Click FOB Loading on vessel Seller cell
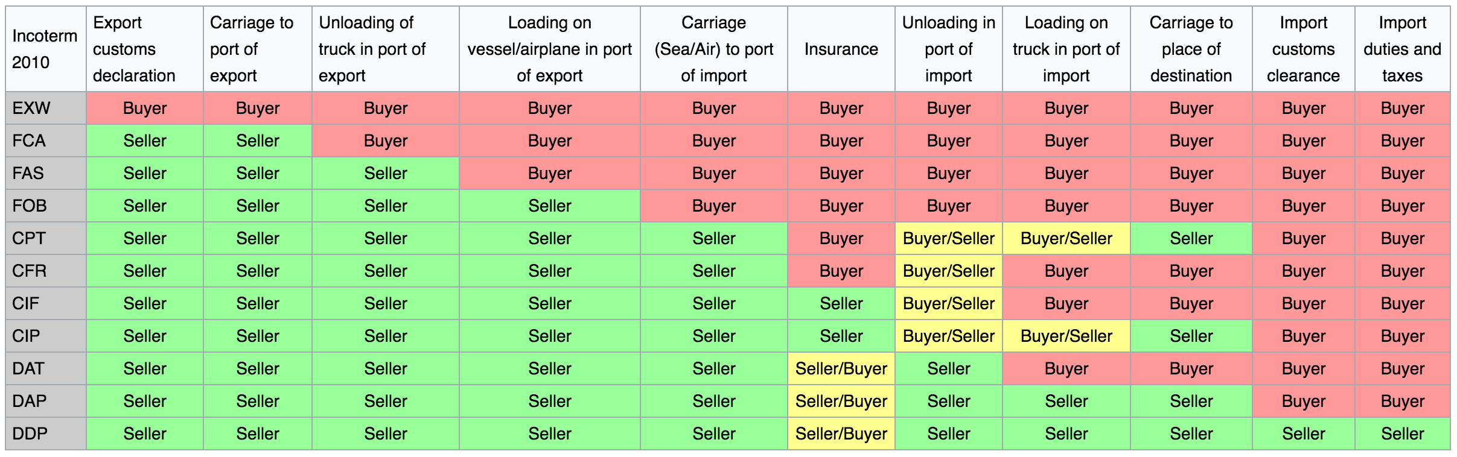 [x=550, y=206]
